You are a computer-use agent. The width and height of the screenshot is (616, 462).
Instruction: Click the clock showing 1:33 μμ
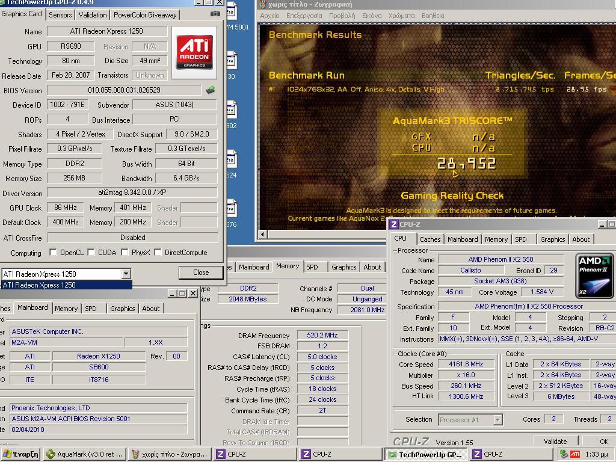point(596,454)
